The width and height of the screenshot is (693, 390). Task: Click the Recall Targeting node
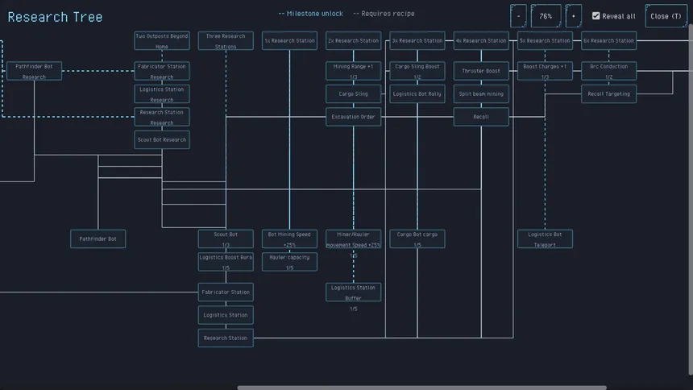click(x=608, y=93)
